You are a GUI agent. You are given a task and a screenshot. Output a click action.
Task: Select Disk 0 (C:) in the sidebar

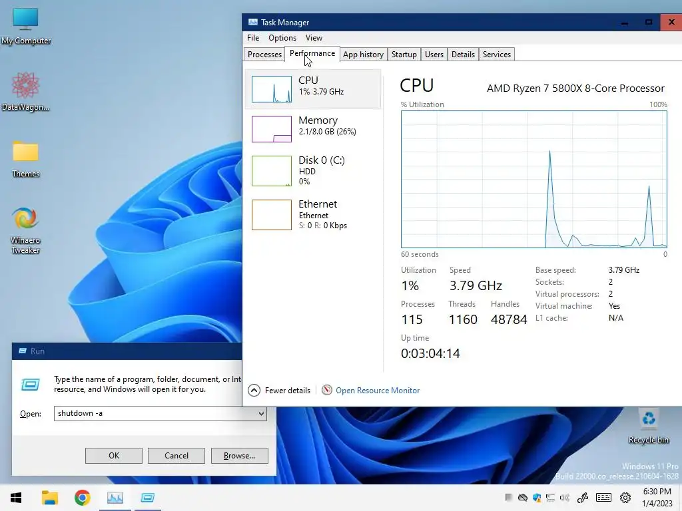coord(313,171)
